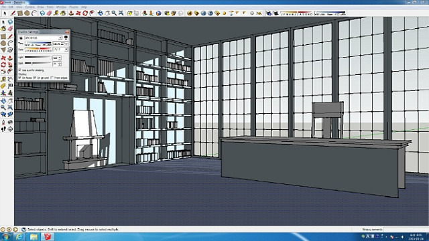Click the Time value stepper in Shadow Settings
This screenshot has height=241, width=429.
(66, 44)
